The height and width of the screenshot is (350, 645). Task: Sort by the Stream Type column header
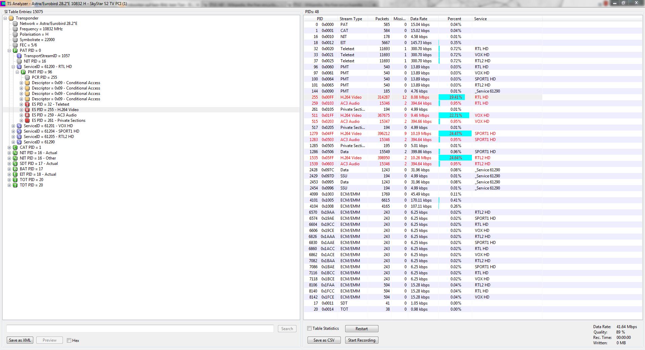(x=351, y=19)
